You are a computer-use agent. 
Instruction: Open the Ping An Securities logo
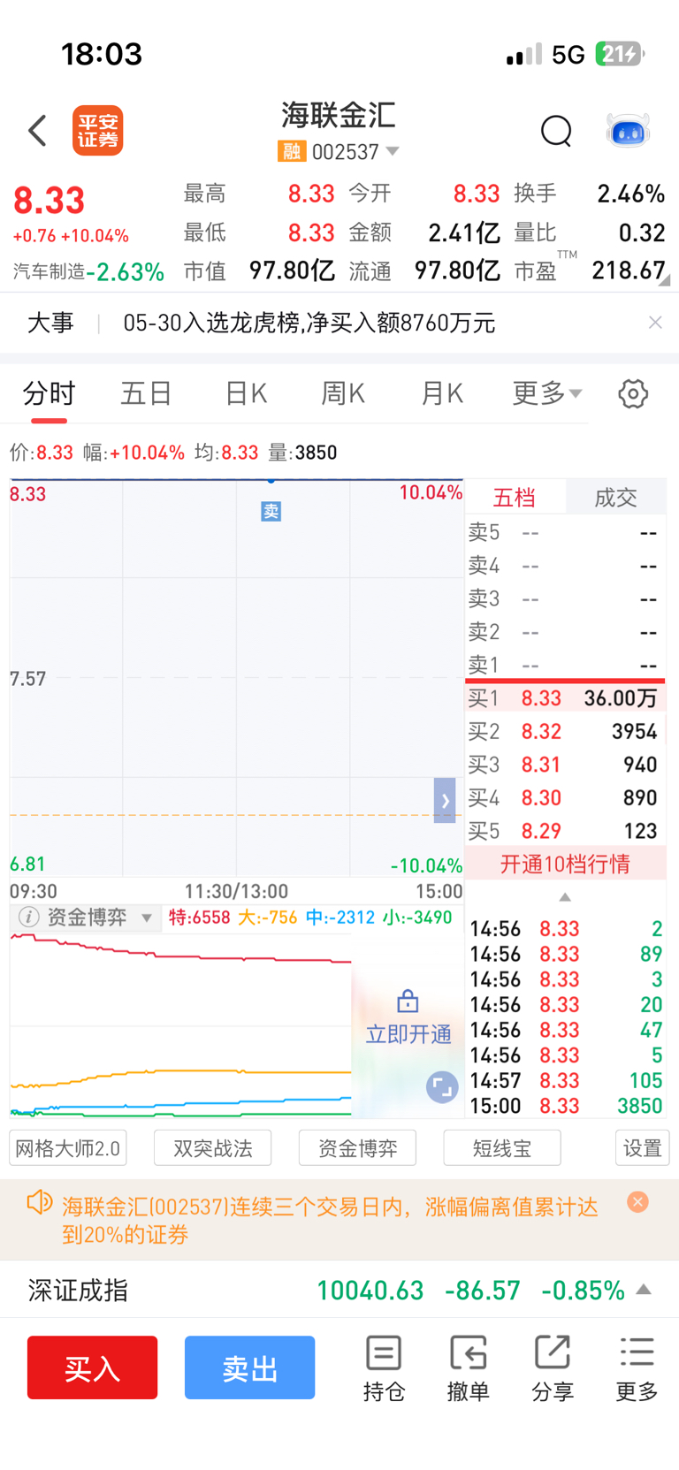click(97, 131)
